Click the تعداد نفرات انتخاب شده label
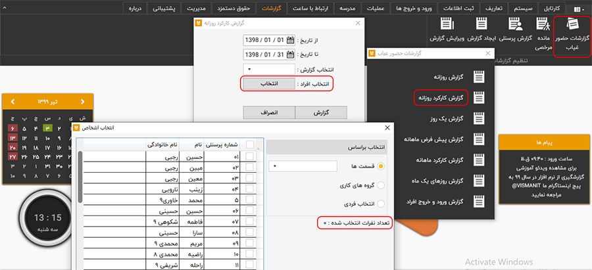Image resolution: width=592 pixels, height=270 pixels. coord(355,223)
